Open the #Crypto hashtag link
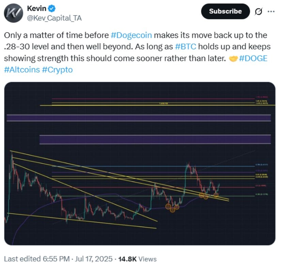 (x=57, y=70)
